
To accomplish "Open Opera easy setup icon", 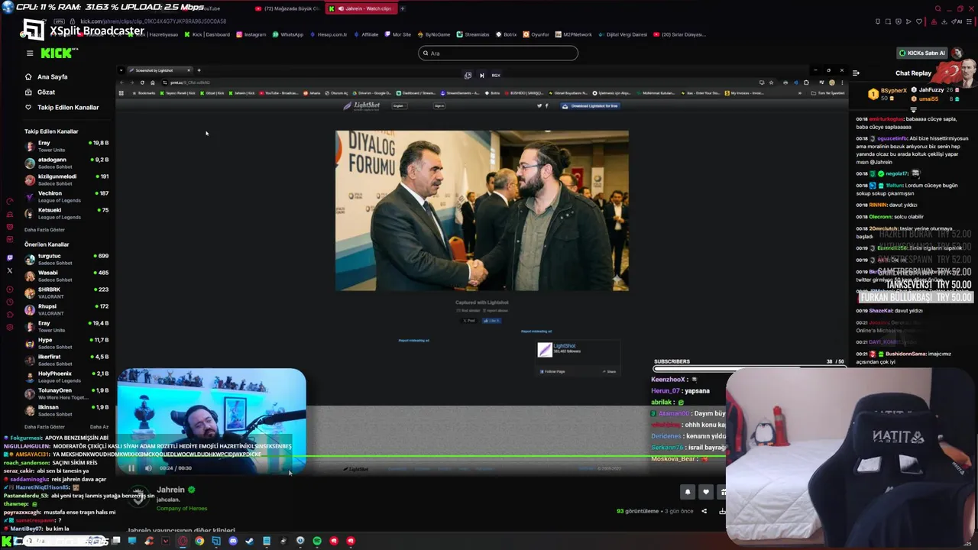I will [x=969, y=21].
